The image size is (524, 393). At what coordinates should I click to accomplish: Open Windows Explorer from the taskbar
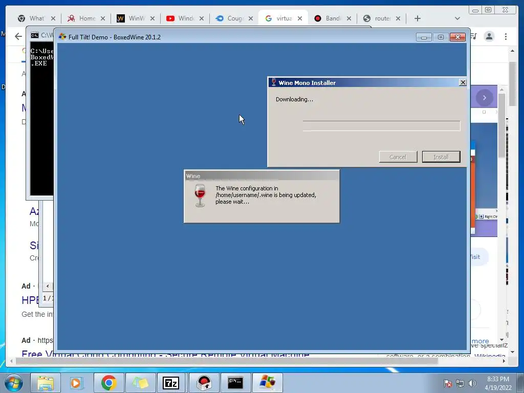pyautogui.click(x=46, y=383)
